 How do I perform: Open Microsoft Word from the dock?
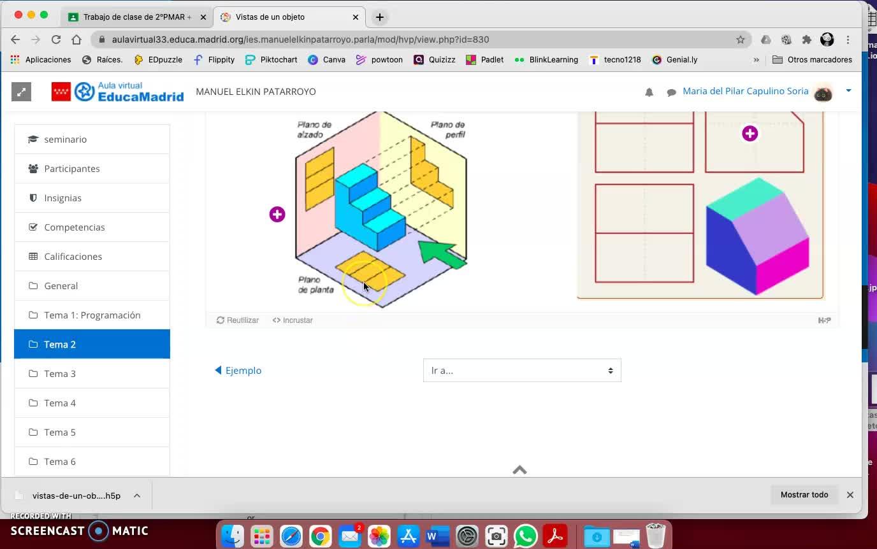(x=438, y=536)
